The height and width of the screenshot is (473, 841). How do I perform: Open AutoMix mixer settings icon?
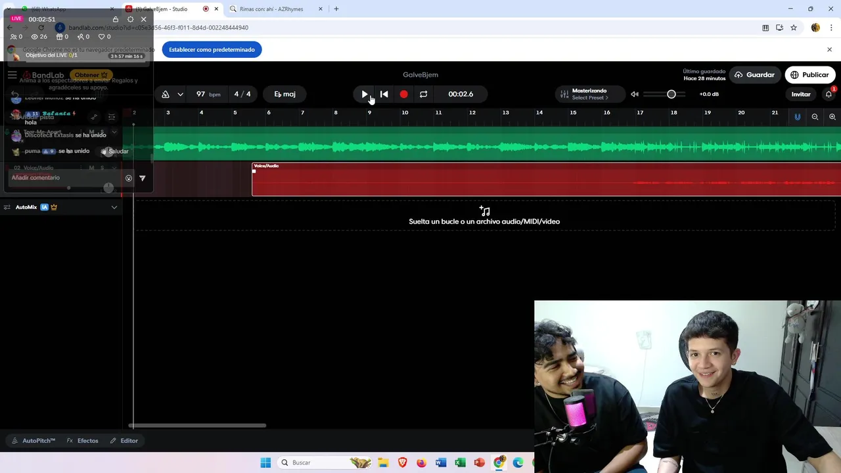pos(7,207)
